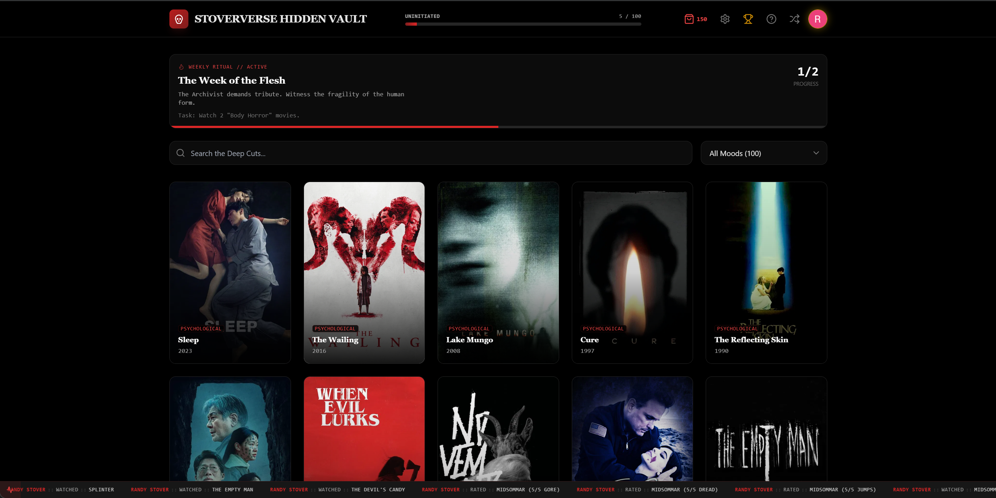Expand the All Moods (100) dropdown

(764, 153)
